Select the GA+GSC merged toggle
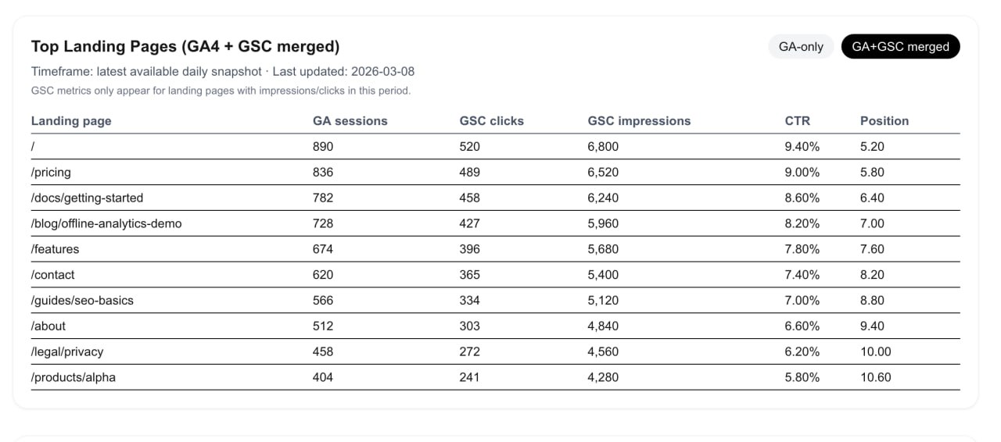1001x442 pixels. (900, 47)
